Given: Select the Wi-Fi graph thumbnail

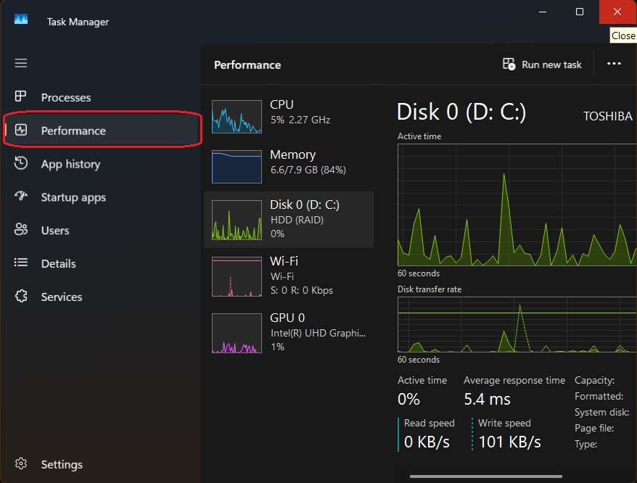Looking at the screenshot, I should coord(237,276).
